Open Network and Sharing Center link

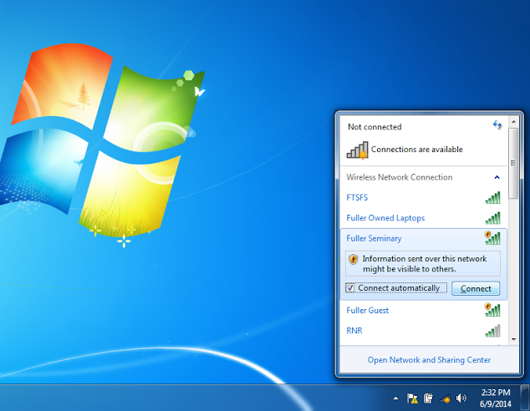(429, 360)
